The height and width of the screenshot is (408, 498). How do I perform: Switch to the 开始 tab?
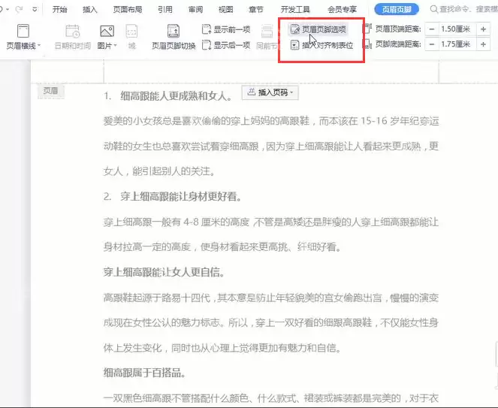59,9
